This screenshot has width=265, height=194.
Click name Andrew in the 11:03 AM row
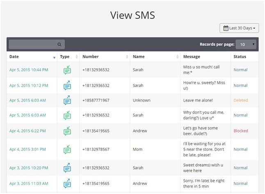[x=140, y=183]
